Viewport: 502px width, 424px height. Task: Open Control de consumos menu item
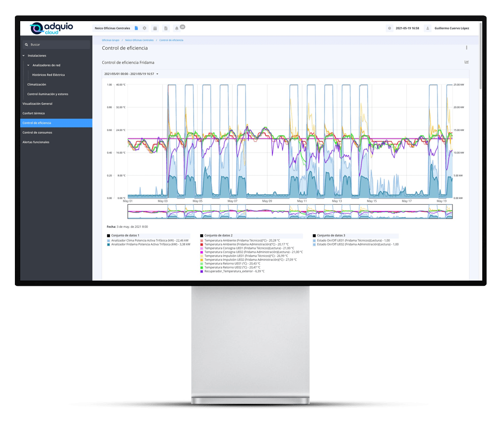(37, 132)
